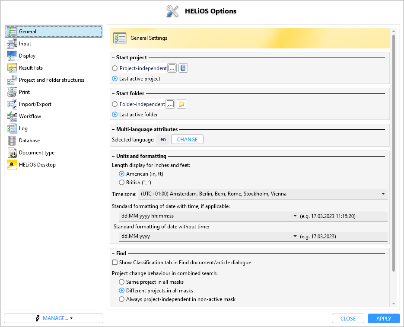Image resolution: width=404 pixels, height=327 pixels.
Task: Open the Workflow category
Action: (x=54, y=116)
